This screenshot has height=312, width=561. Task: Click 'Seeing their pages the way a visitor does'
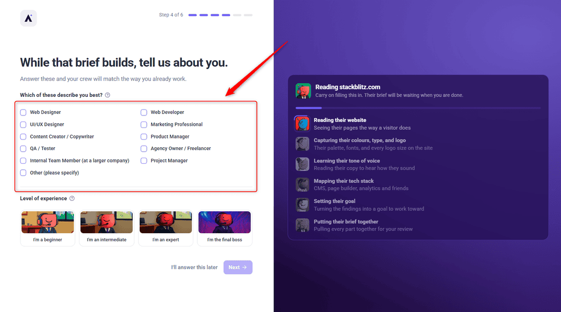tap(362, 128)
